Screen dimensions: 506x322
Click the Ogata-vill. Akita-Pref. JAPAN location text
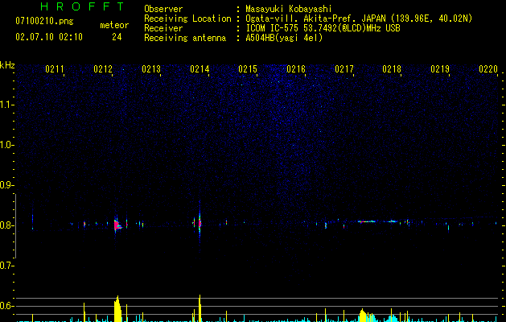[359, 19]
